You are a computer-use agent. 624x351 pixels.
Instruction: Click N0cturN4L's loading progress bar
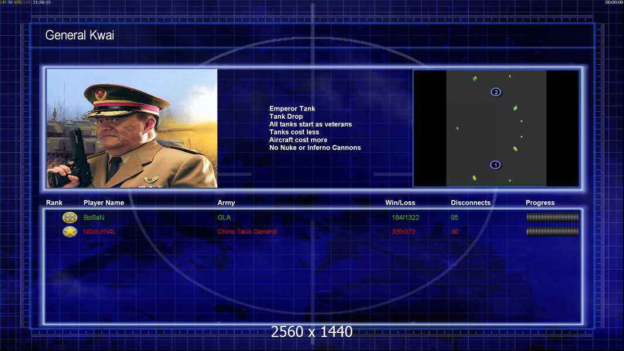[553, 231]
